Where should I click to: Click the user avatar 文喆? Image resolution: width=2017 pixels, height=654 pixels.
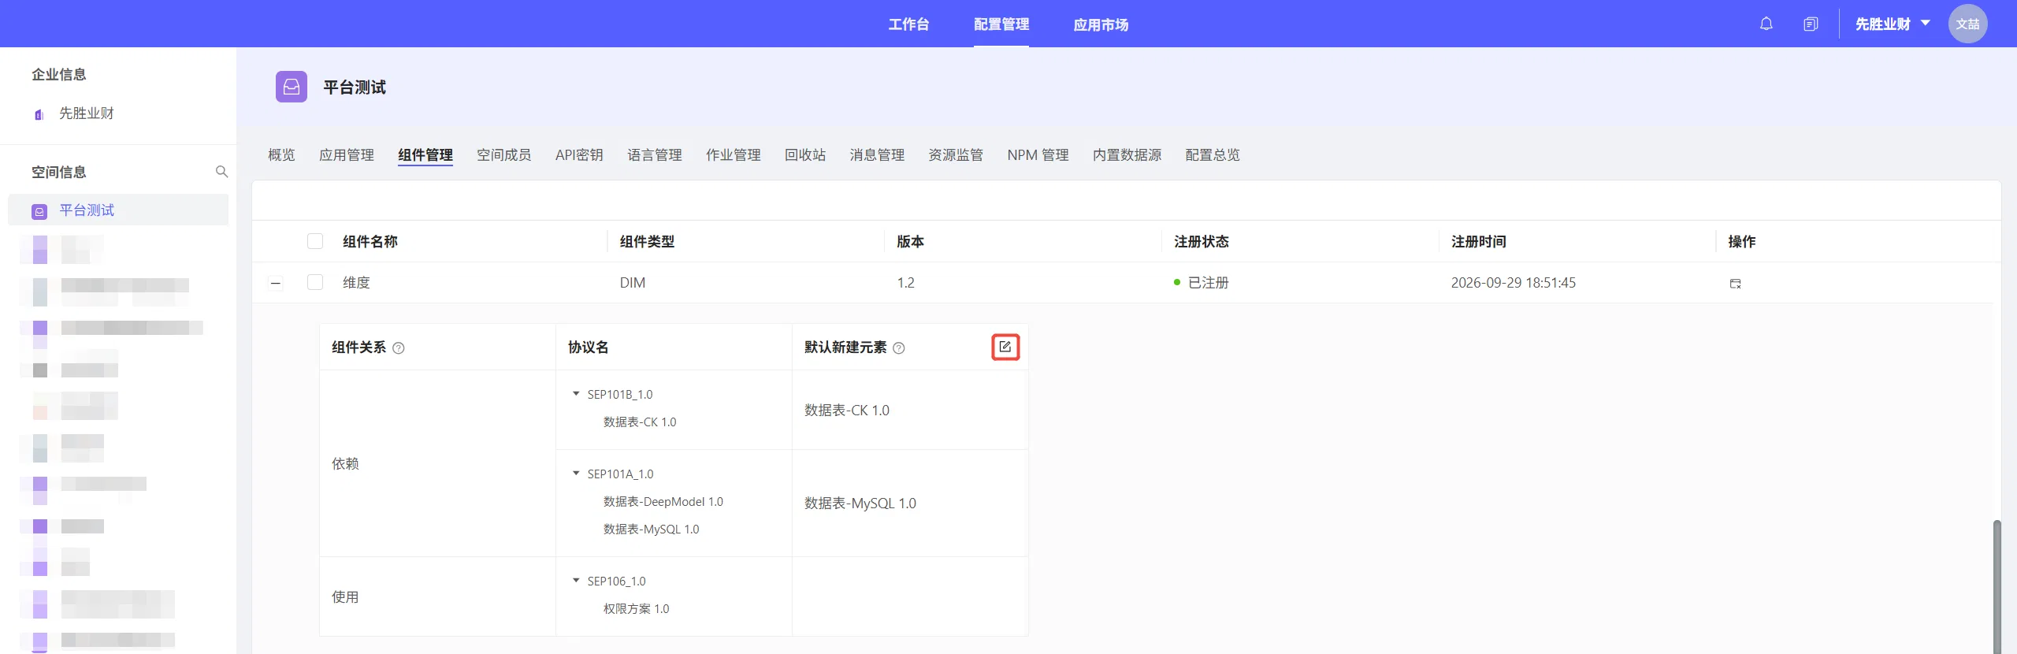point(1967,24)
